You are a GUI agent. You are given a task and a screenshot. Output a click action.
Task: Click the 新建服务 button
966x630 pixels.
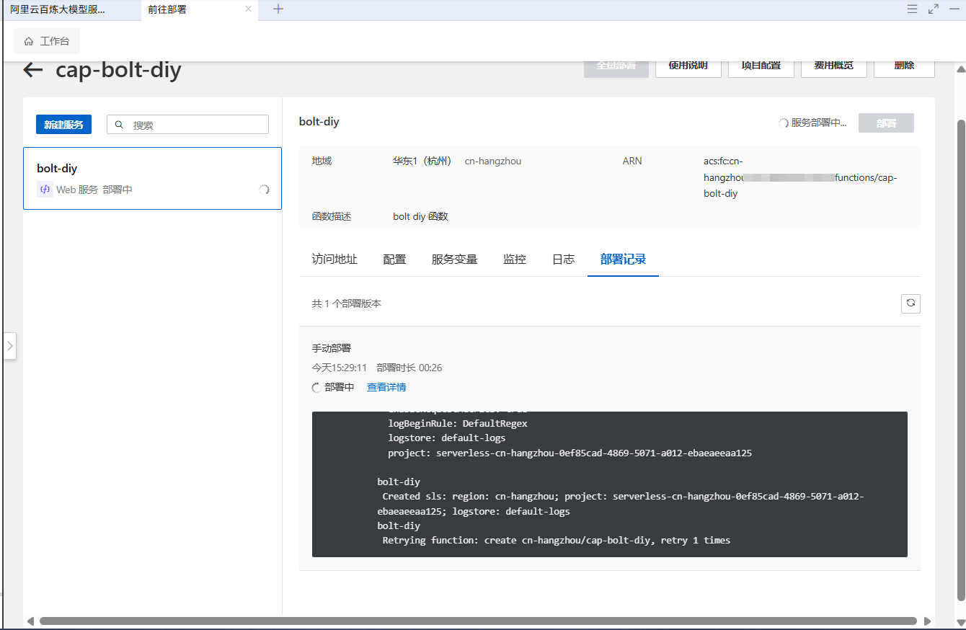(63, 125)
